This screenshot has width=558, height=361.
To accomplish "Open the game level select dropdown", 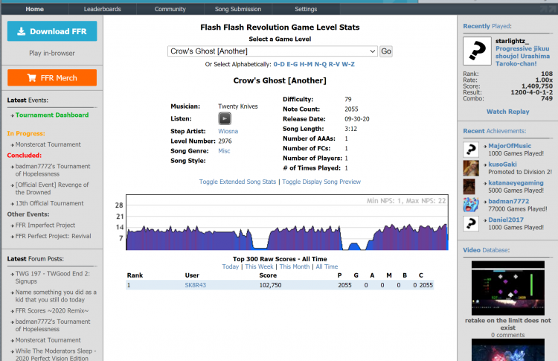I will (272, 51).
